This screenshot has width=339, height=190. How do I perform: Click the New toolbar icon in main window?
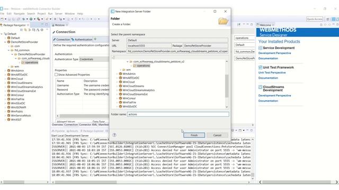[x=2, y=19]
